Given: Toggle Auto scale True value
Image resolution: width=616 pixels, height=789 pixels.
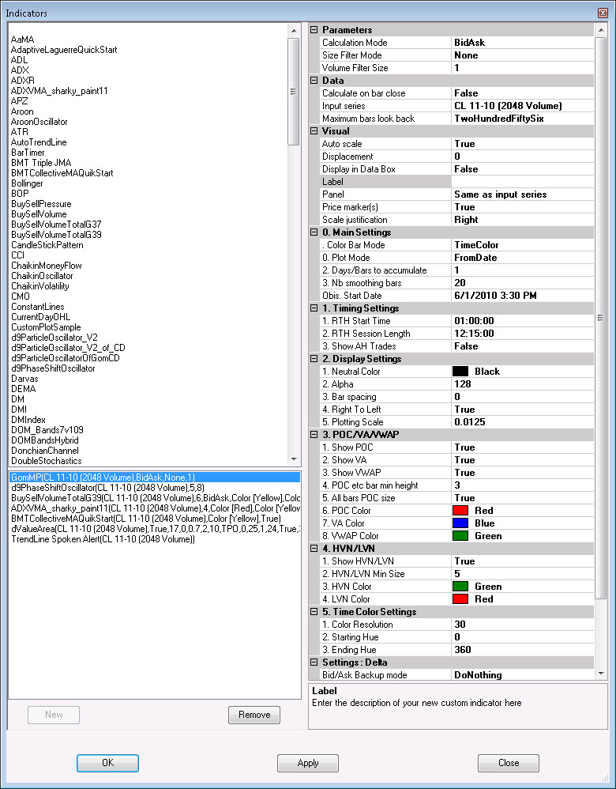Looking at the screenshot, I should (x=523, y=144).
